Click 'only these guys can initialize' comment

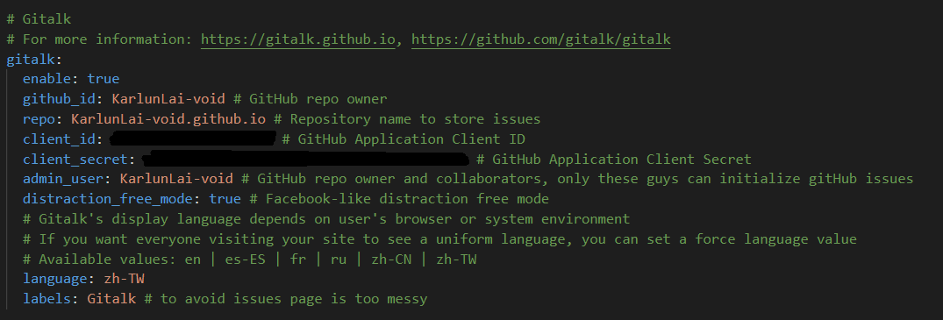pos(735,179)
